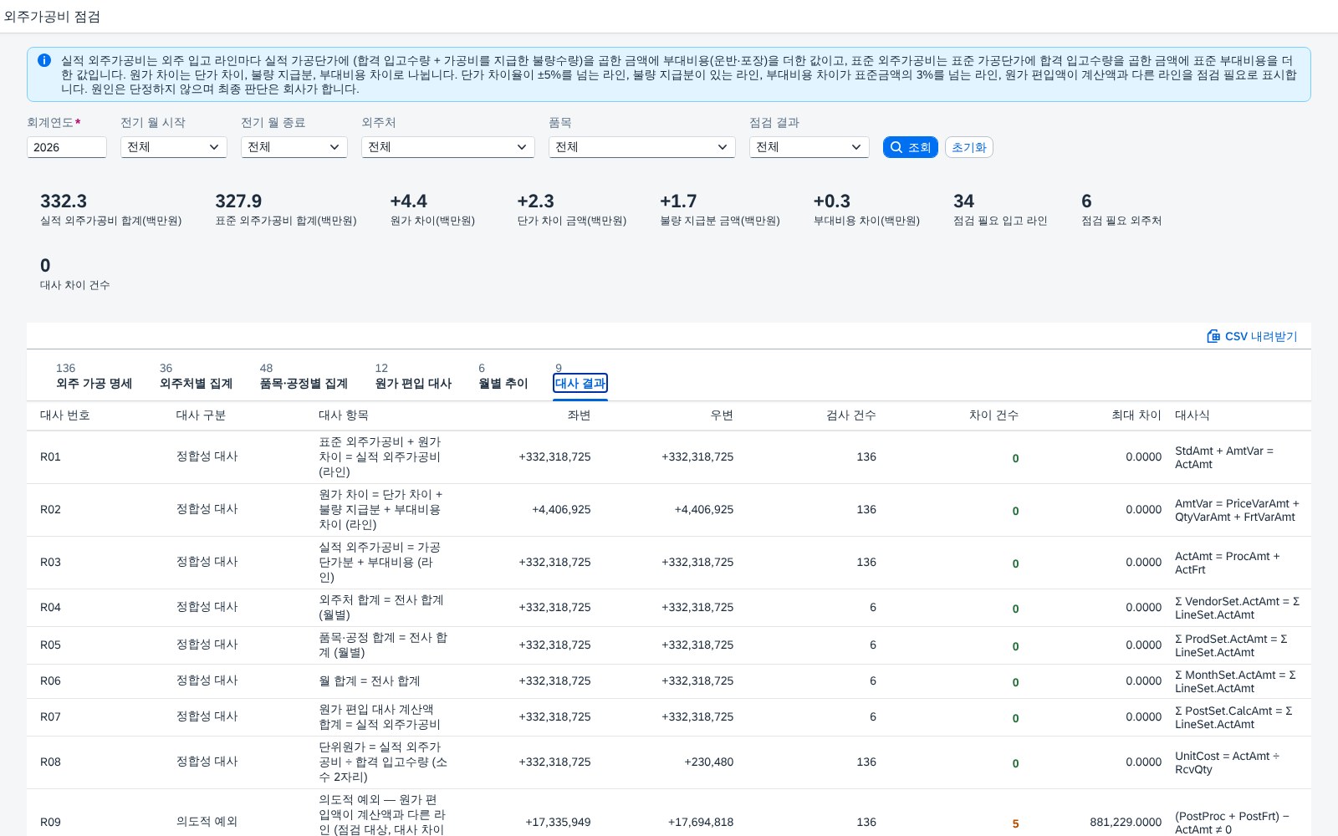
Task: Click the 대사 항목 column header
Action: [x=344, y=415]
